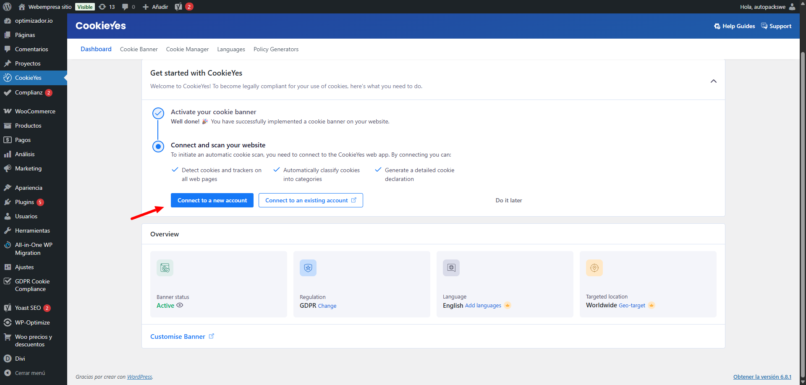Click the crown icon beside Add languages
The image size is (806, 385).
pos(508,305)
